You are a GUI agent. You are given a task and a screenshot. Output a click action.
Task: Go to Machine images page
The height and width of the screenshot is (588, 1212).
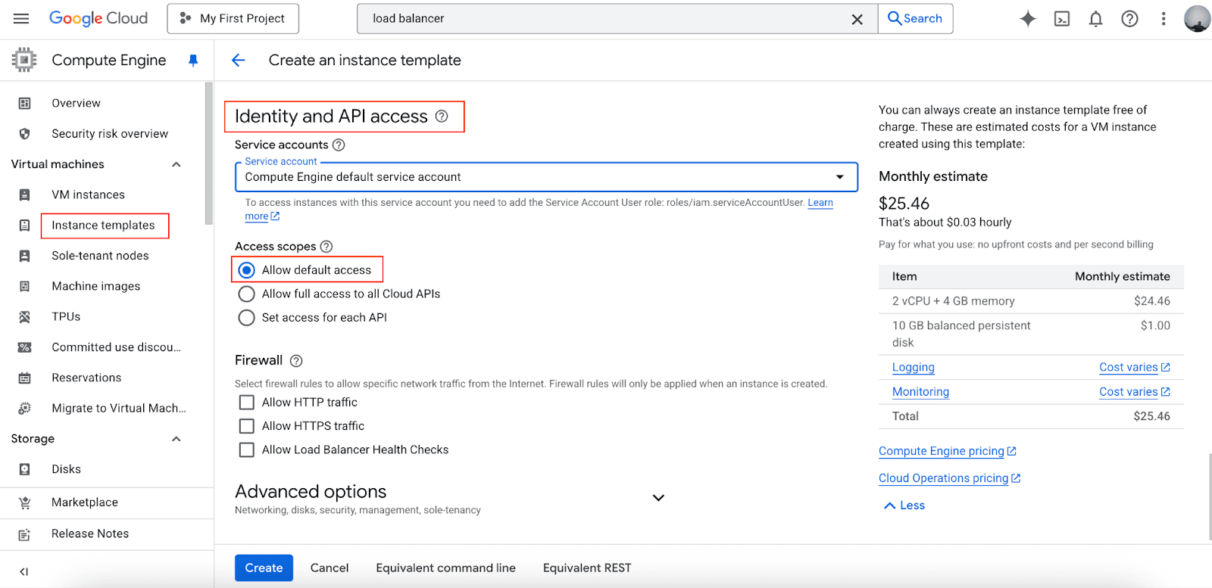pyautogui.click(x=96, y=286)
